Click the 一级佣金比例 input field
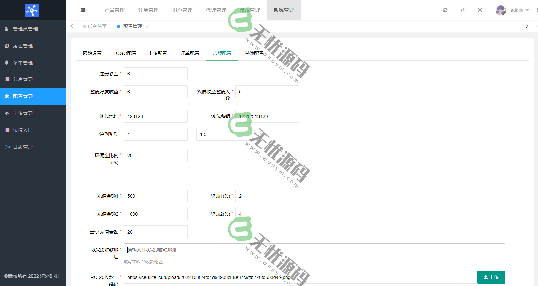538x286 pixels. coord(156,156)
